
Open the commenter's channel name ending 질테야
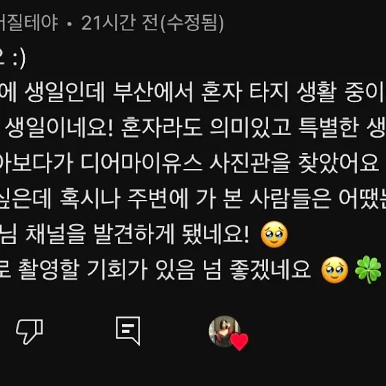point(29,23)
